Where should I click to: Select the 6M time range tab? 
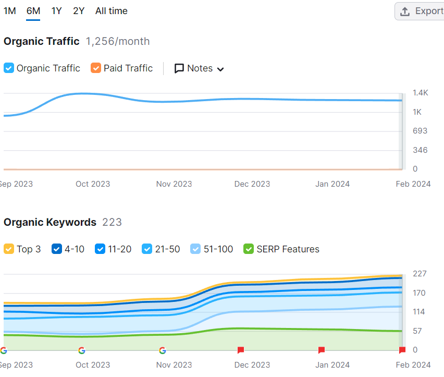pyautogui.click(x=33, y=11)
